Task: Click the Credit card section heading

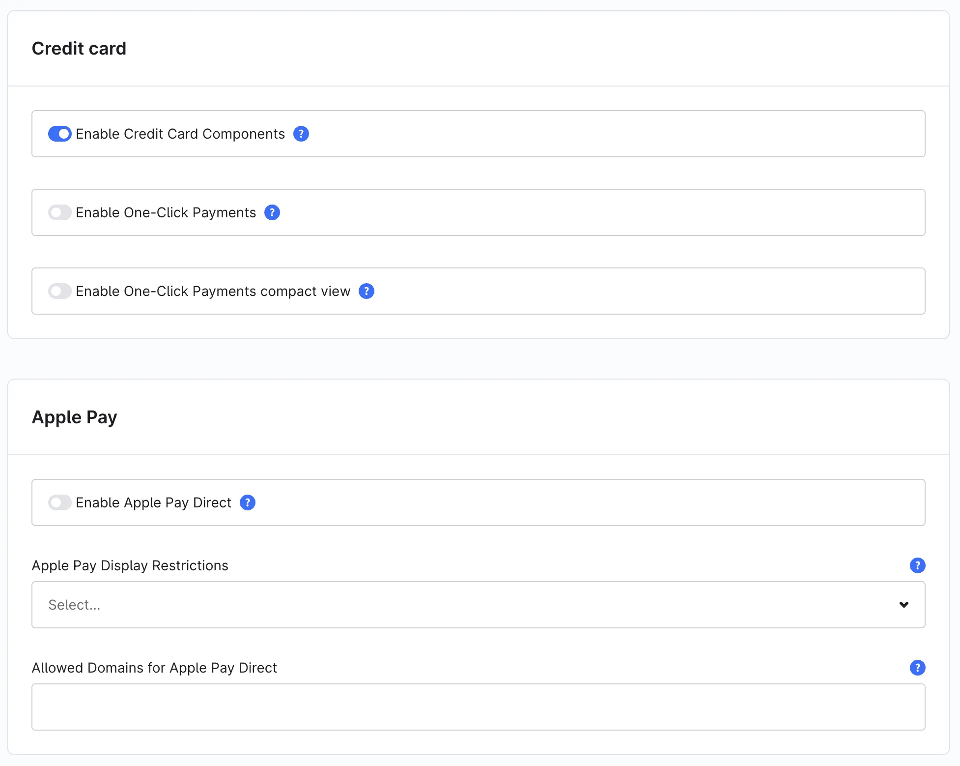Action: [x=79, y=48]
